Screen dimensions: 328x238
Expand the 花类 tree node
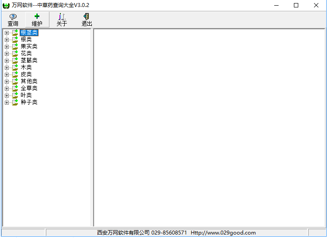coord(7,54)
